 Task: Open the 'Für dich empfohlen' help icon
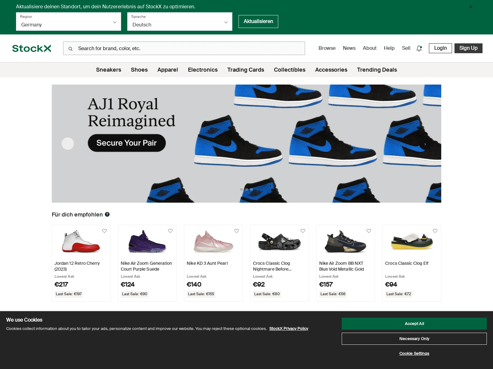coord(107,214)
